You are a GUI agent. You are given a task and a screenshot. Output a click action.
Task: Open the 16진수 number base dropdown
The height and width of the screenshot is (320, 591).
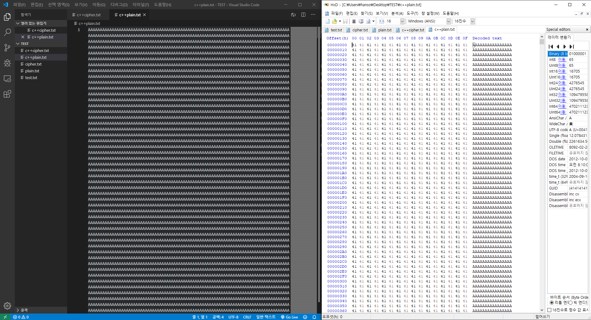(472, 21)
